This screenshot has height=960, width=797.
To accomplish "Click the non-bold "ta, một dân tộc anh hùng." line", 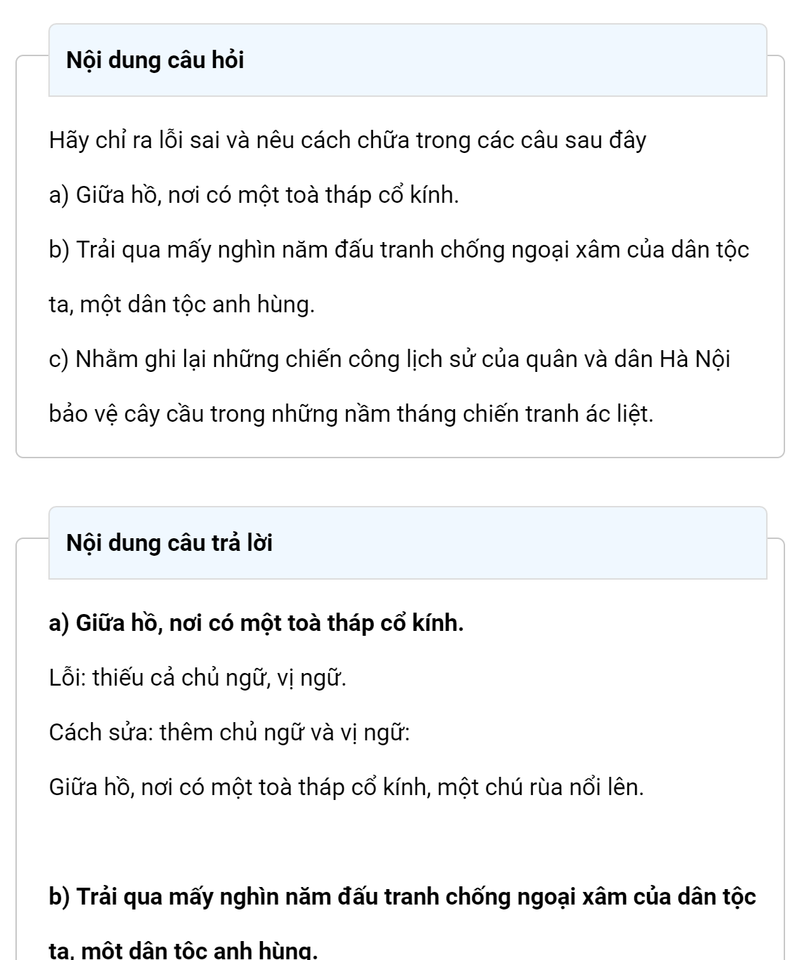I will tap(182, 305).
